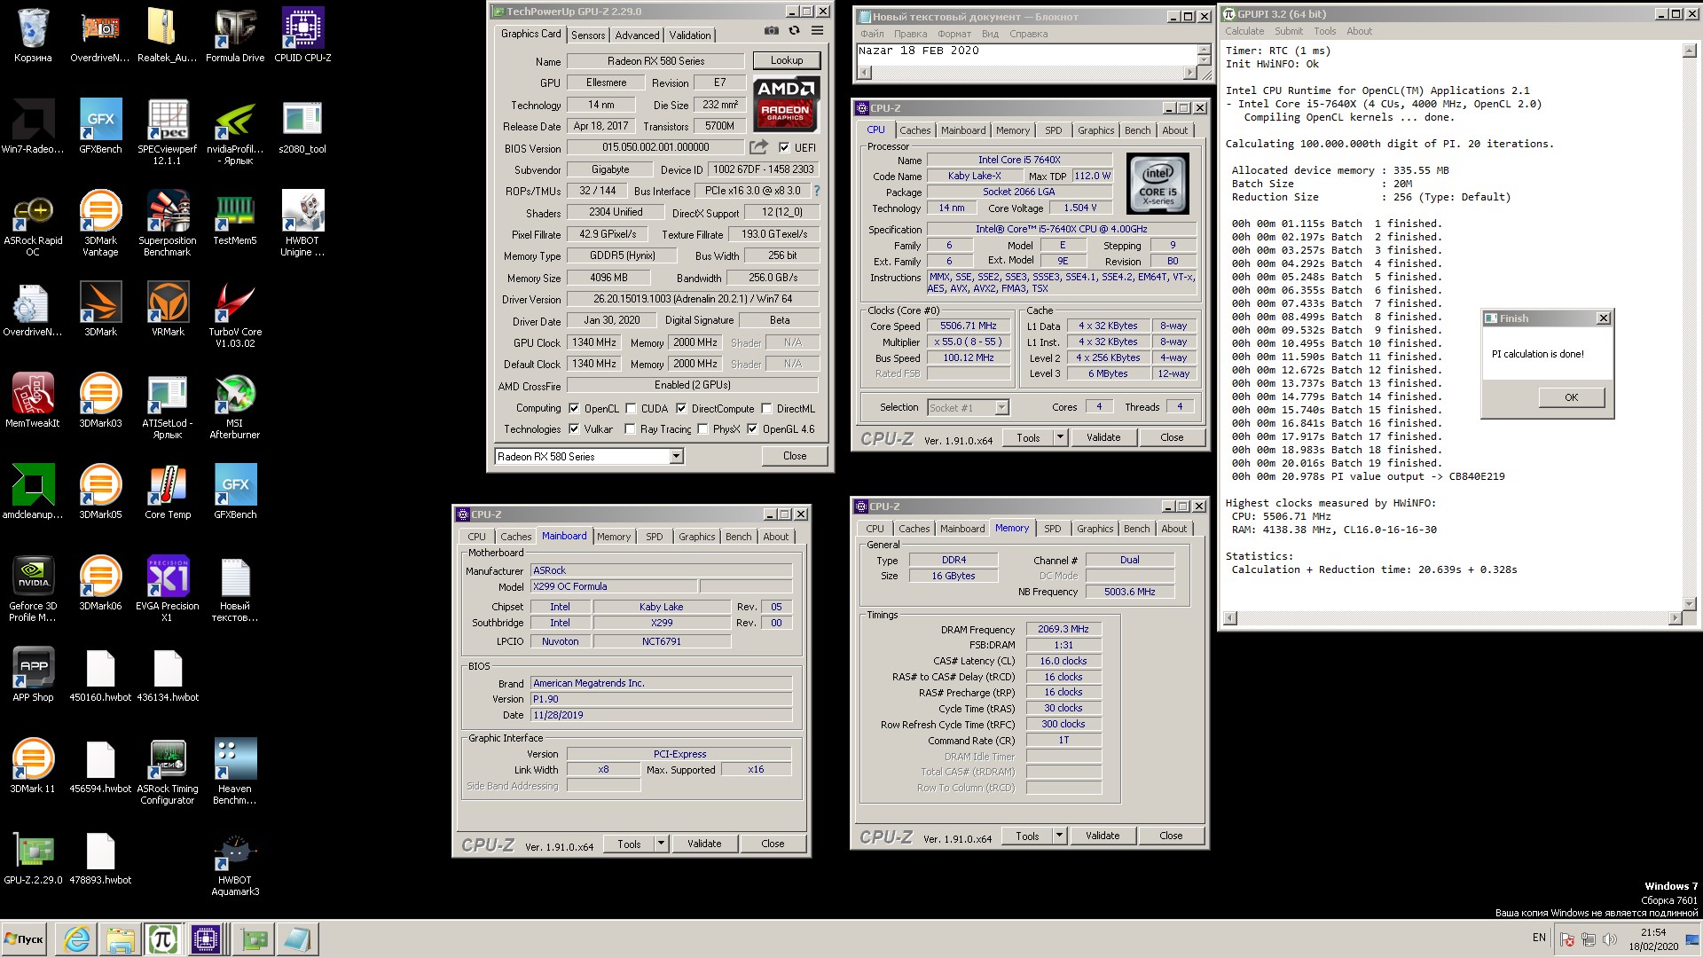Switch to Sensors tab in GPU-Z
This screenshot has height=958, width=1703.
pos(588,35)
